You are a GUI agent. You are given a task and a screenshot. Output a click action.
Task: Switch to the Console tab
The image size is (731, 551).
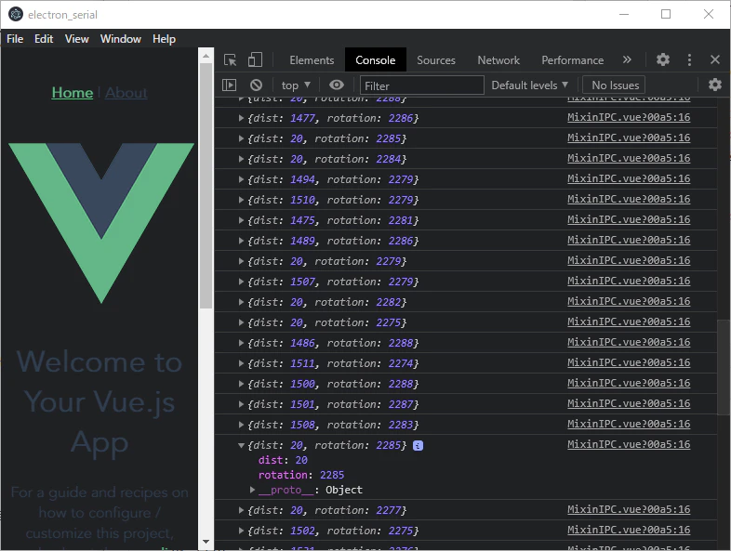click(x=376, y=60)
